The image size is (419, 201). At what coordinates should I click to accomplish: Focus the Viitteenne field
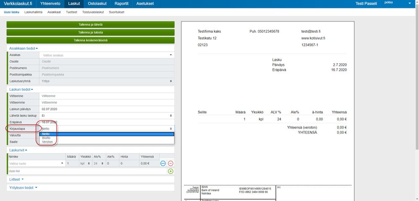tap(107, 96)
